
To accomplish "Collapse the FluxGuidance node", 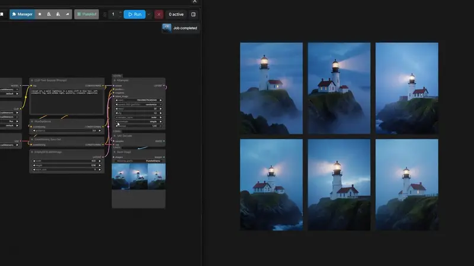I will (x=32, y=122).
